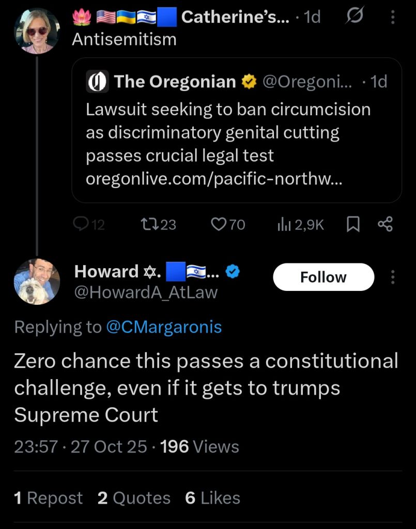
Task: Share Catherine's post via share icon
Action: point(386,224)
